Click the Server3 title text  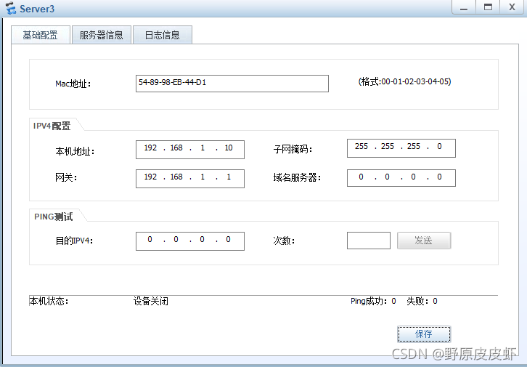(37, 9)
